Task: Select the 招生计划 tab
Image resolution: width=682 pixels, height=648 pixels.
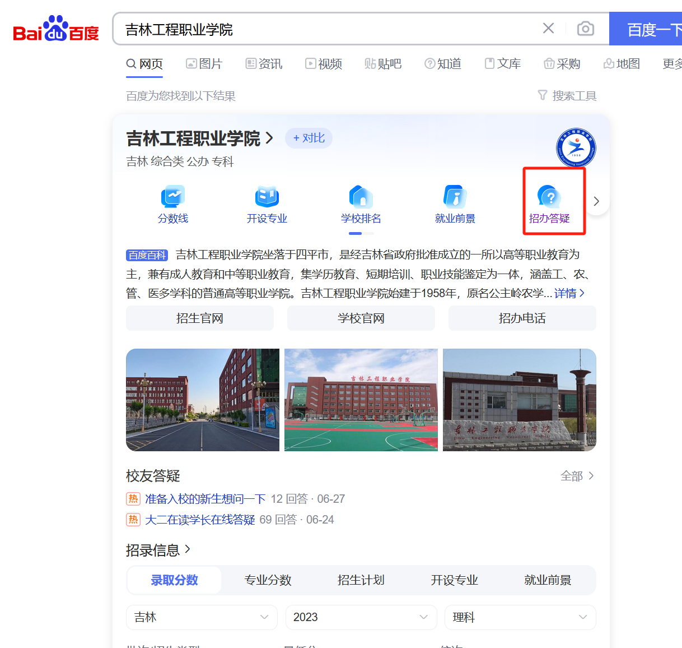Action: 361,580
